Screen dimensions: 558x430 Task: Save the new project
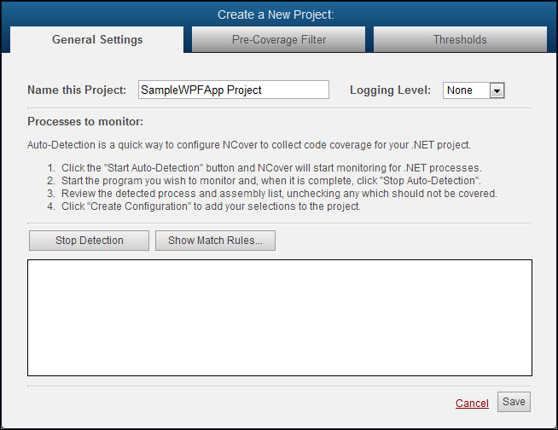[x=514, y=402]
